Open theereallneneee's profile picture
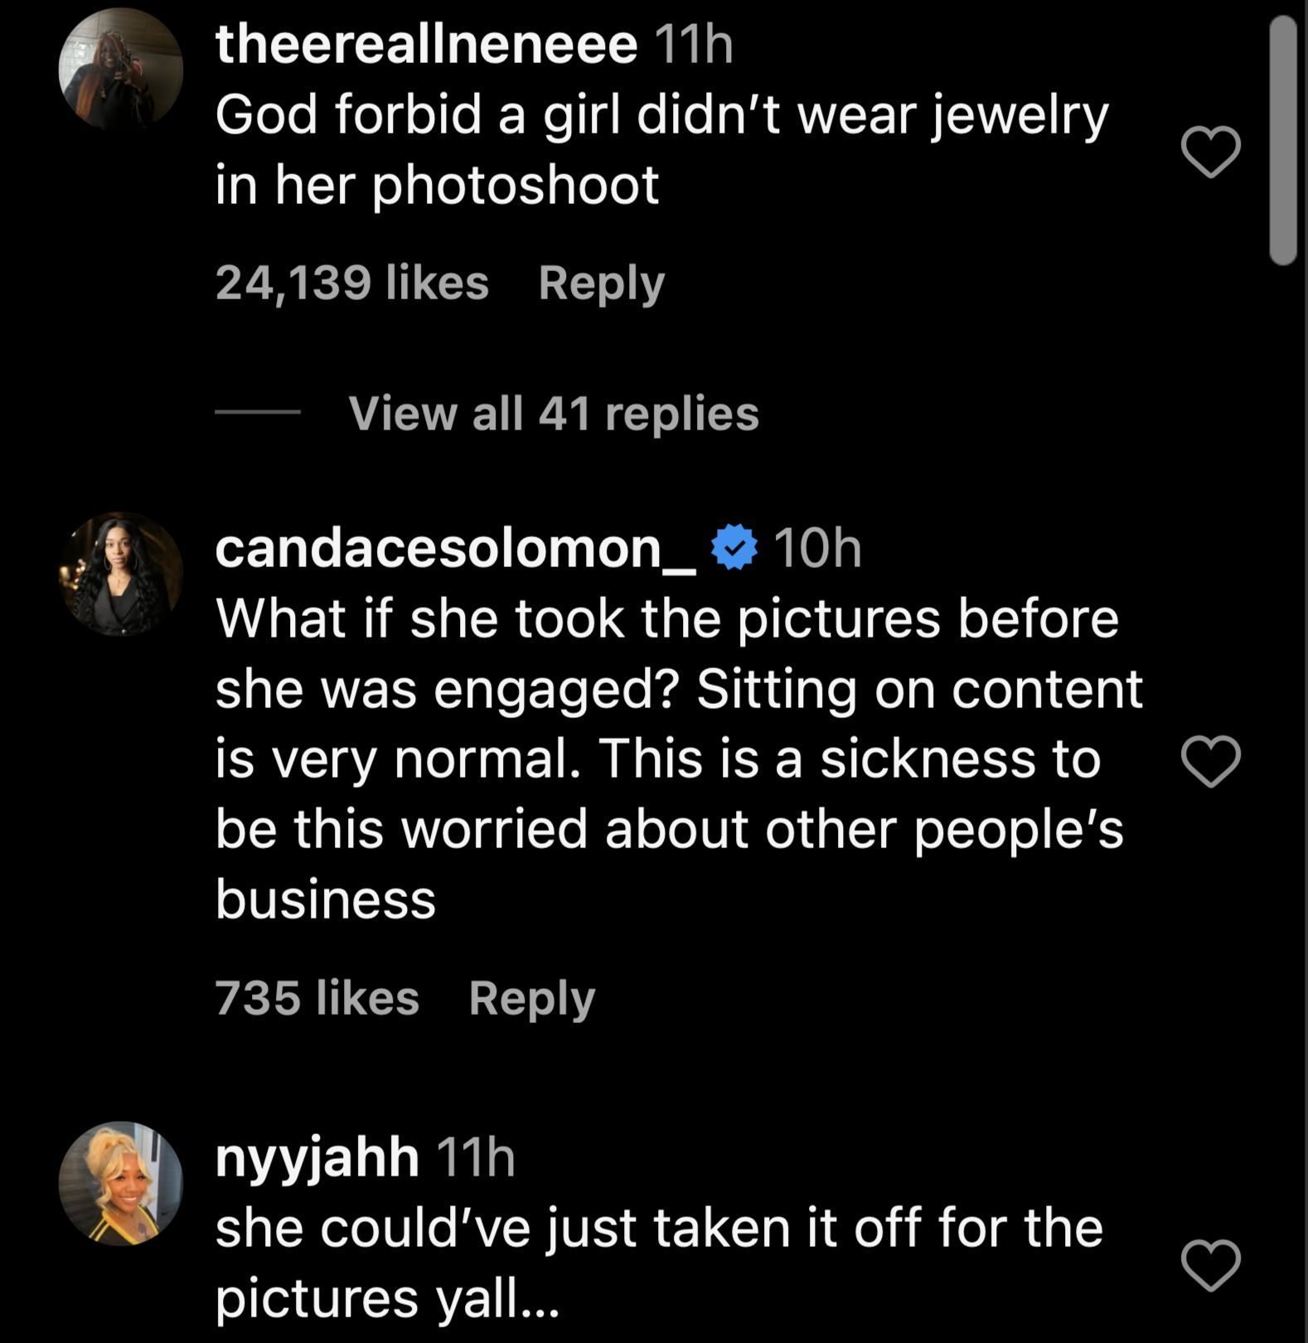The width and height of the screenshot is (1308, 1343). coord(121,70)
